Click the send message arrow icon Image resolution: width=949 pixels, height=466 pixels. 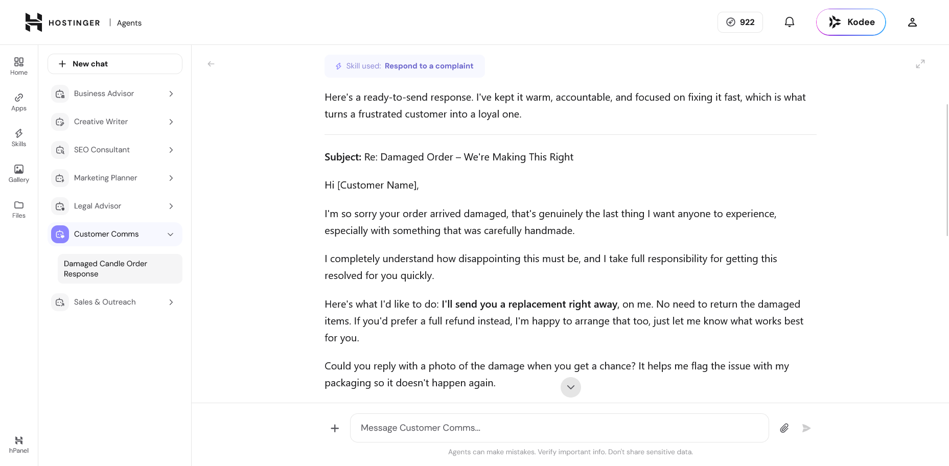click(x=806, y=428)
